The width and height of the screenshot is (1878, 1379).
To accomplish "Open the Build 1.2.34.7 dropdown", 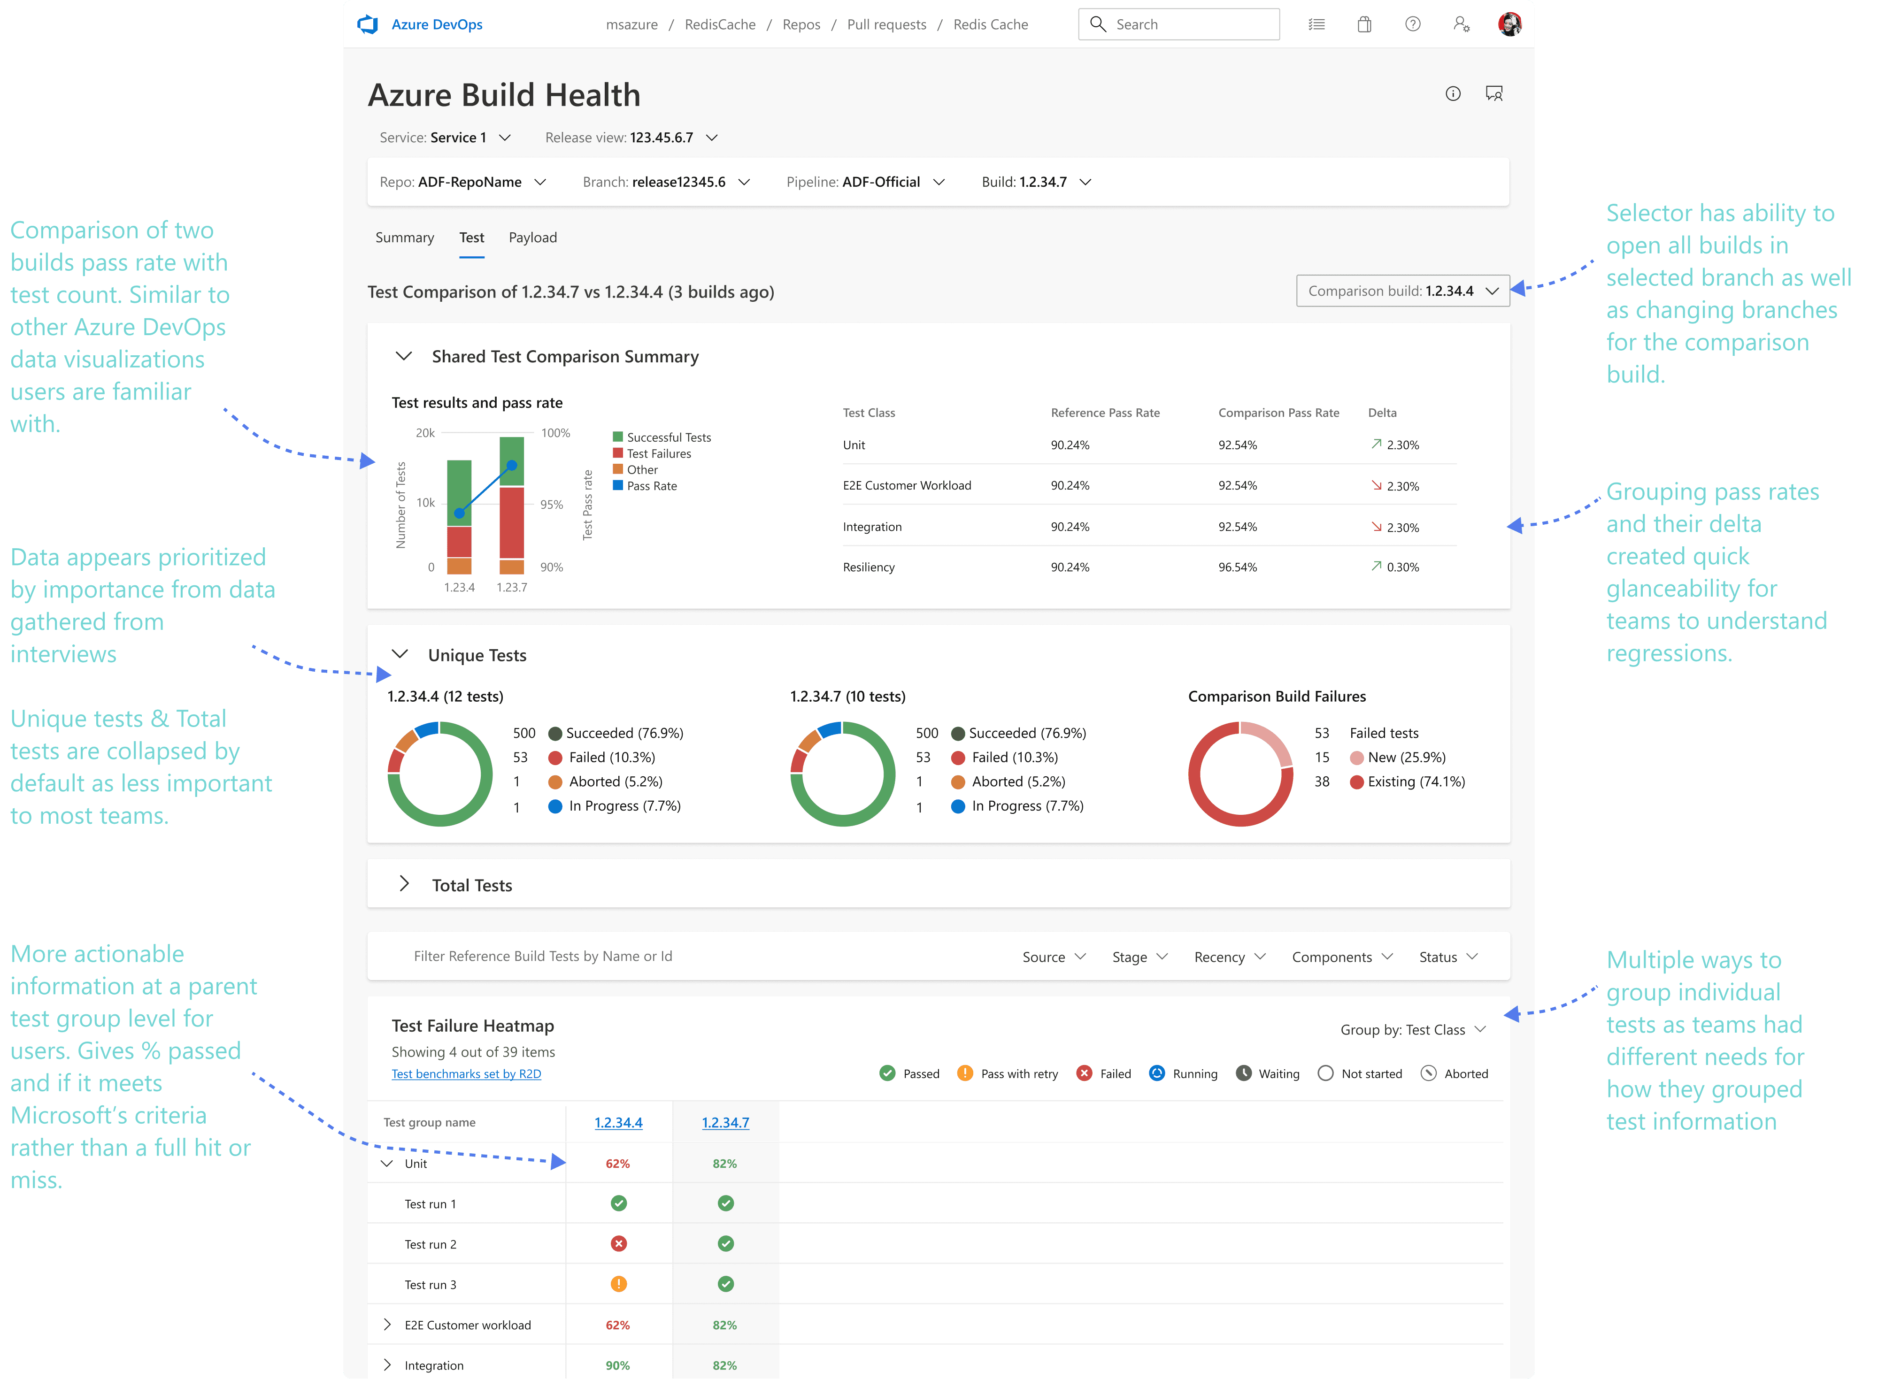I will coord(1036,182).
